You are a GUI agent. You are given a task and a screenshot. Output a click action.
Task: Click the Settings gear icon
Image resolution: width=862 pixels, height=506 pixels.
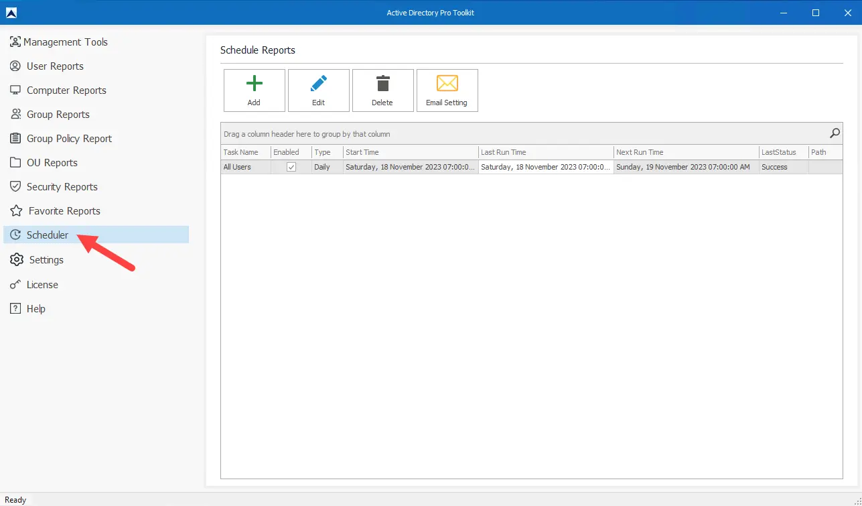coord(16,259)
